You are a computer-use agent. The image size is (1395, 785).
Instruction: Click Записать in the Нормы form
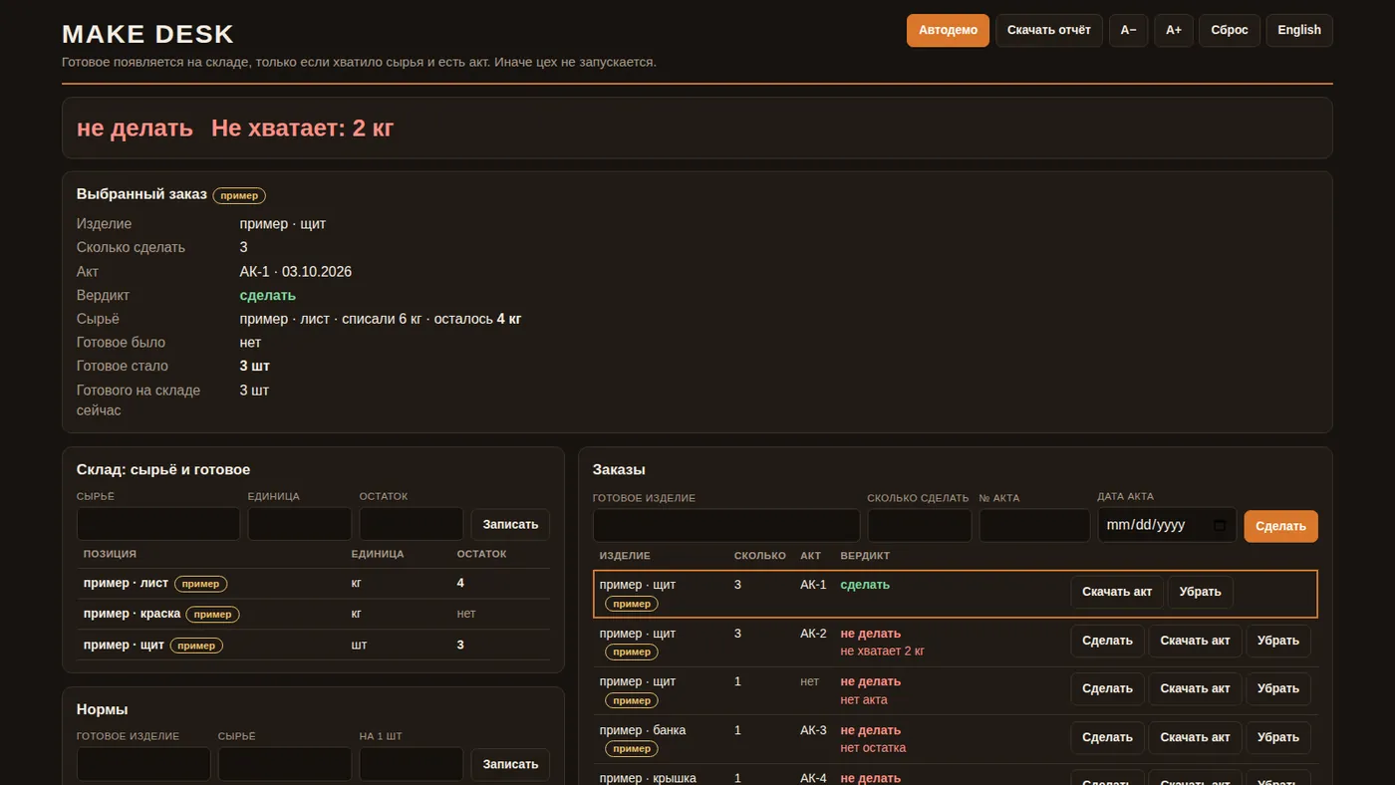510,764
